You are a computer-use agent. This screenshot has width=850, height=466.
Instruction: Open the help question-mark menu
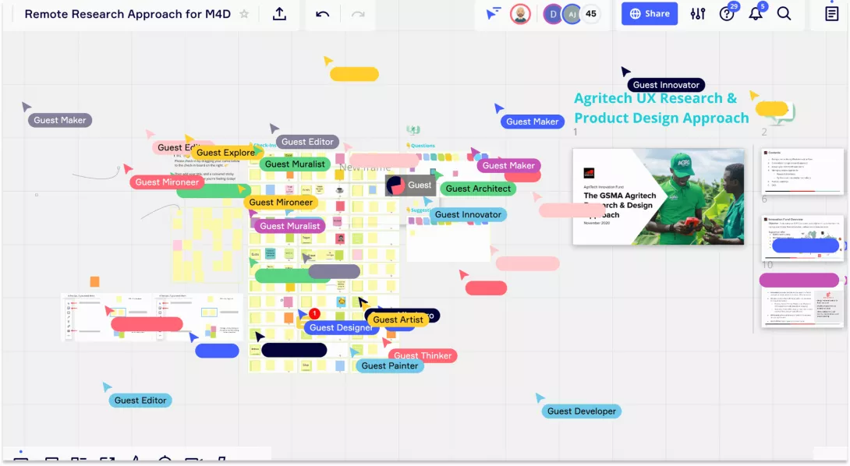tap(728, 13)
